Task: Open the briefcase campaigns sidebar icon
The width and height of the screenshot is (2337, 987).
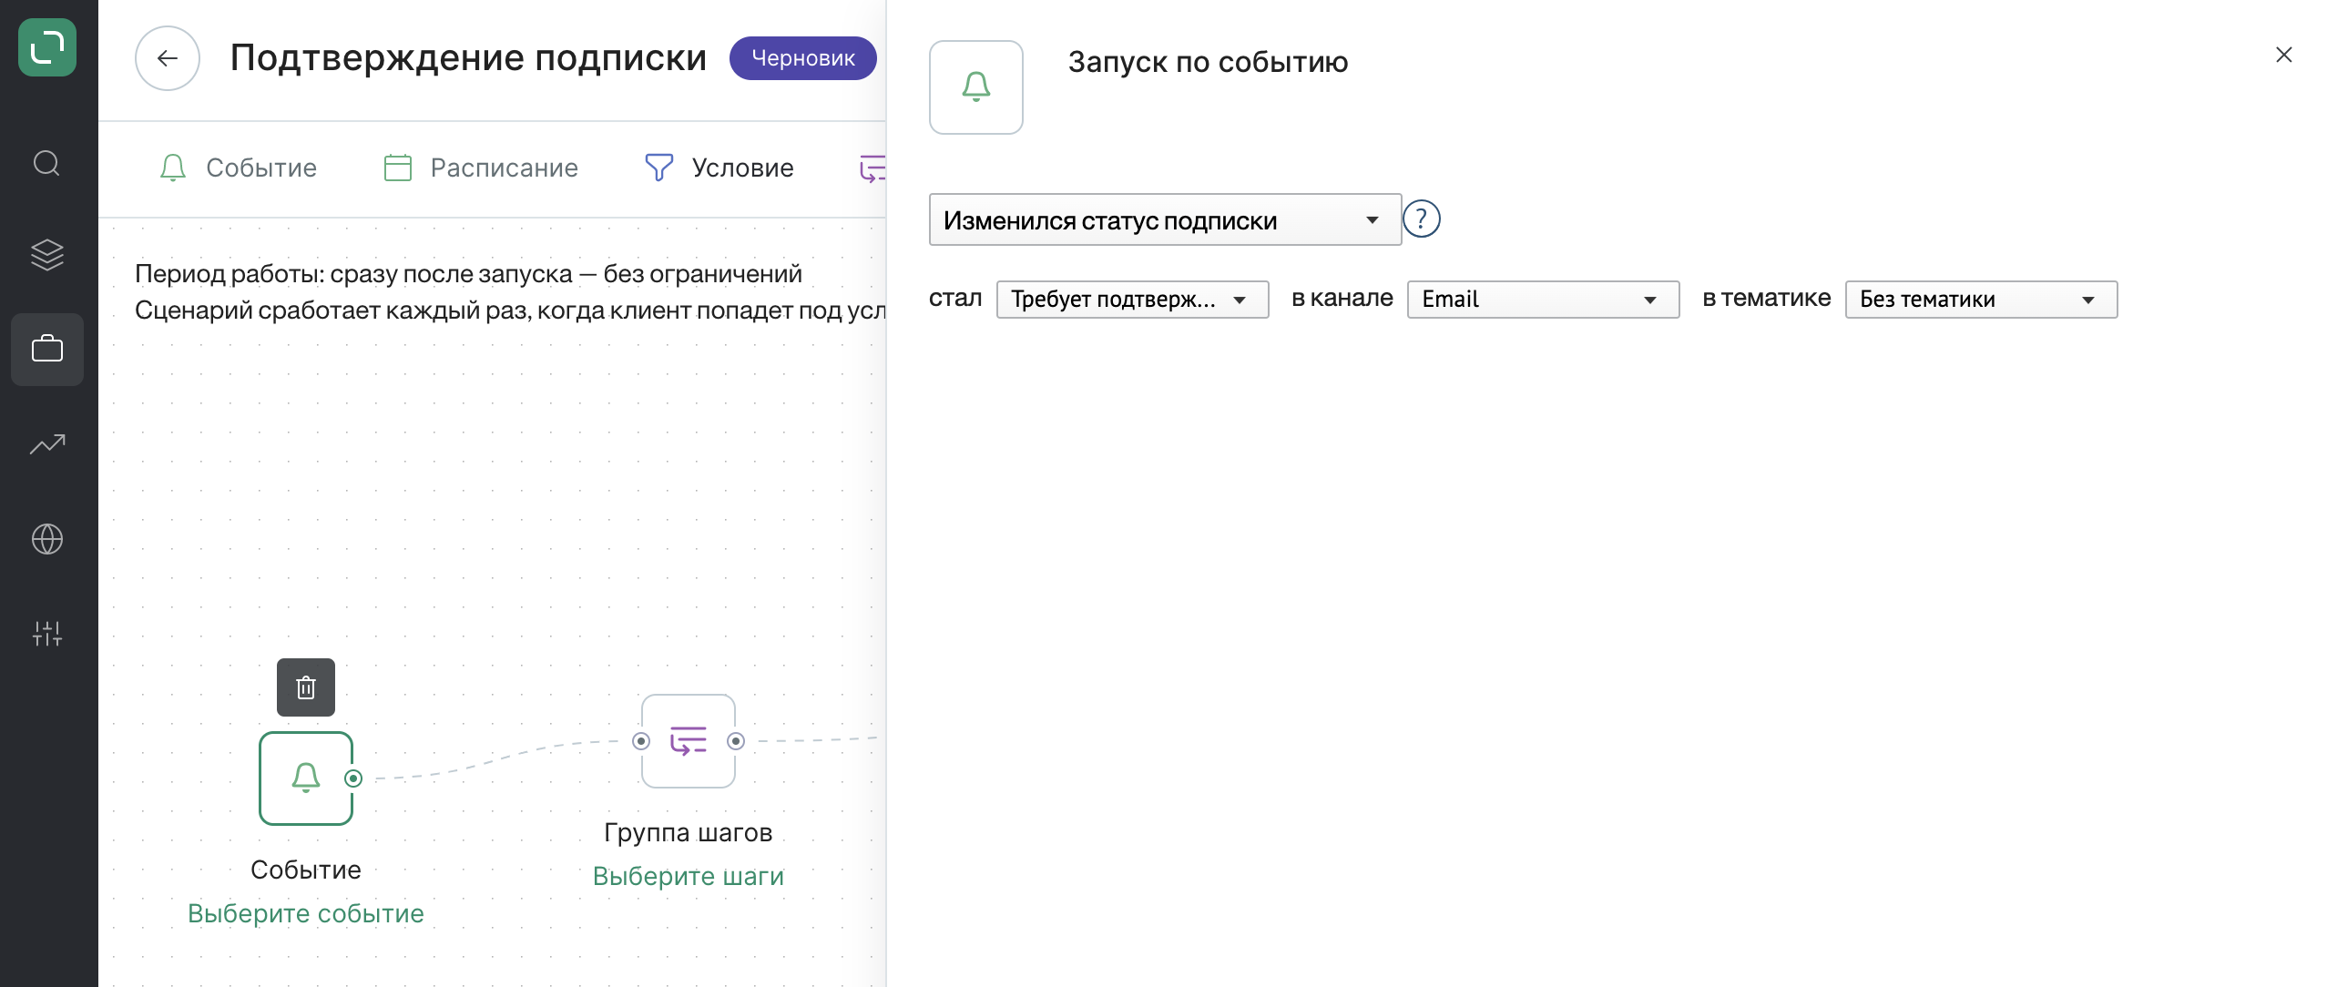Action: click(x=47, y=350)
